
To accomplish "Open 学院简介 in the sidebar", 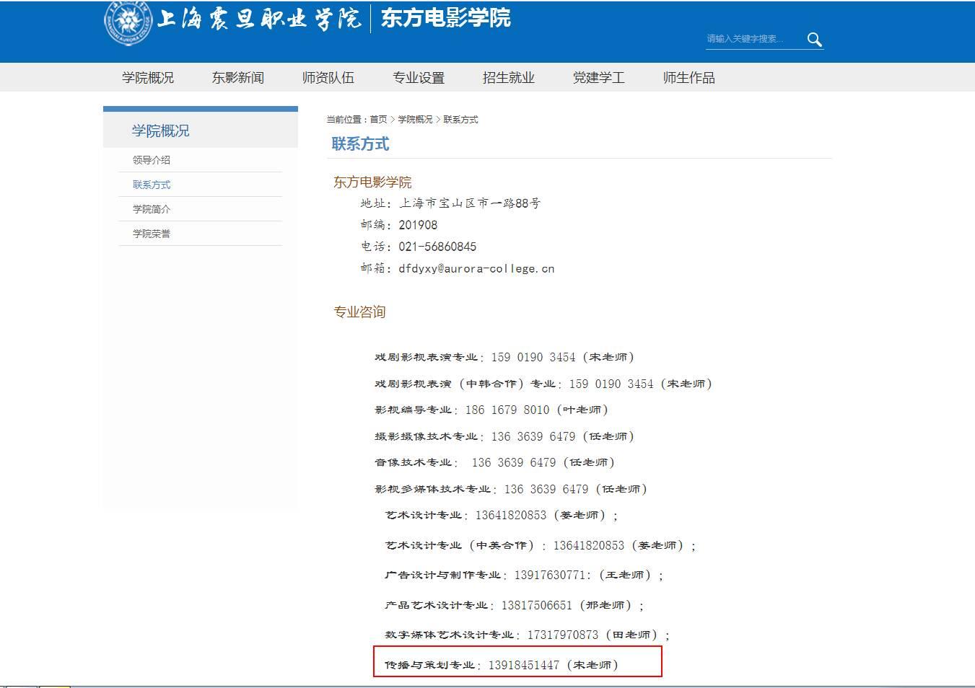I will coord(152,209).
